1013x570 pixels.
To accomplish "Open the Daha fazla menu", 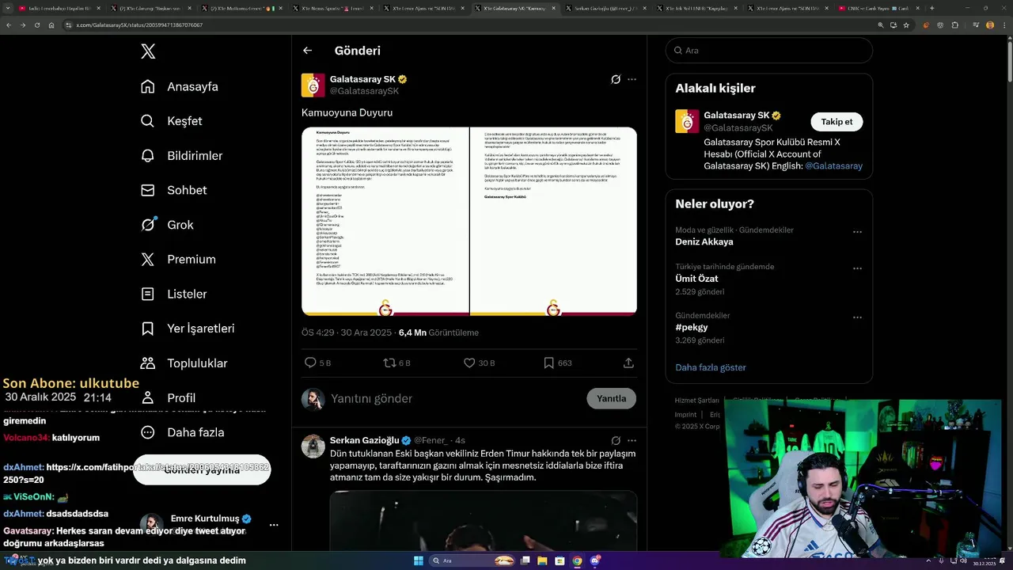I will tap(182, 432).
